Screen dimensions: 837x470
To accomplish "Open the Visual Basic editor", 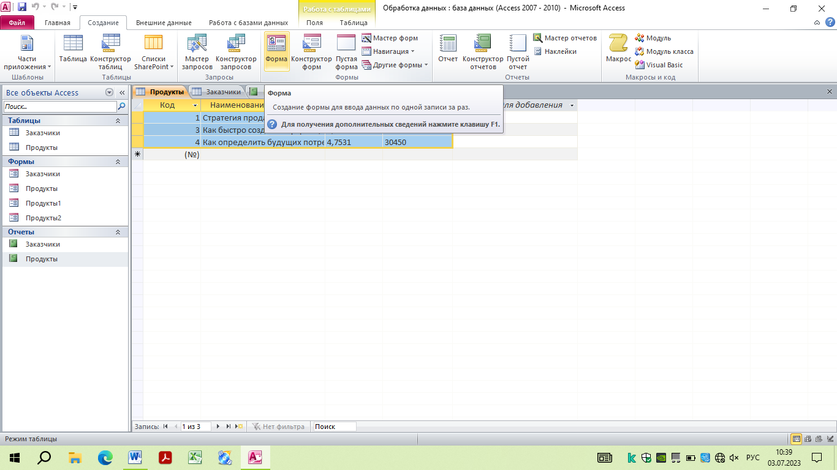I will point(659,65).
